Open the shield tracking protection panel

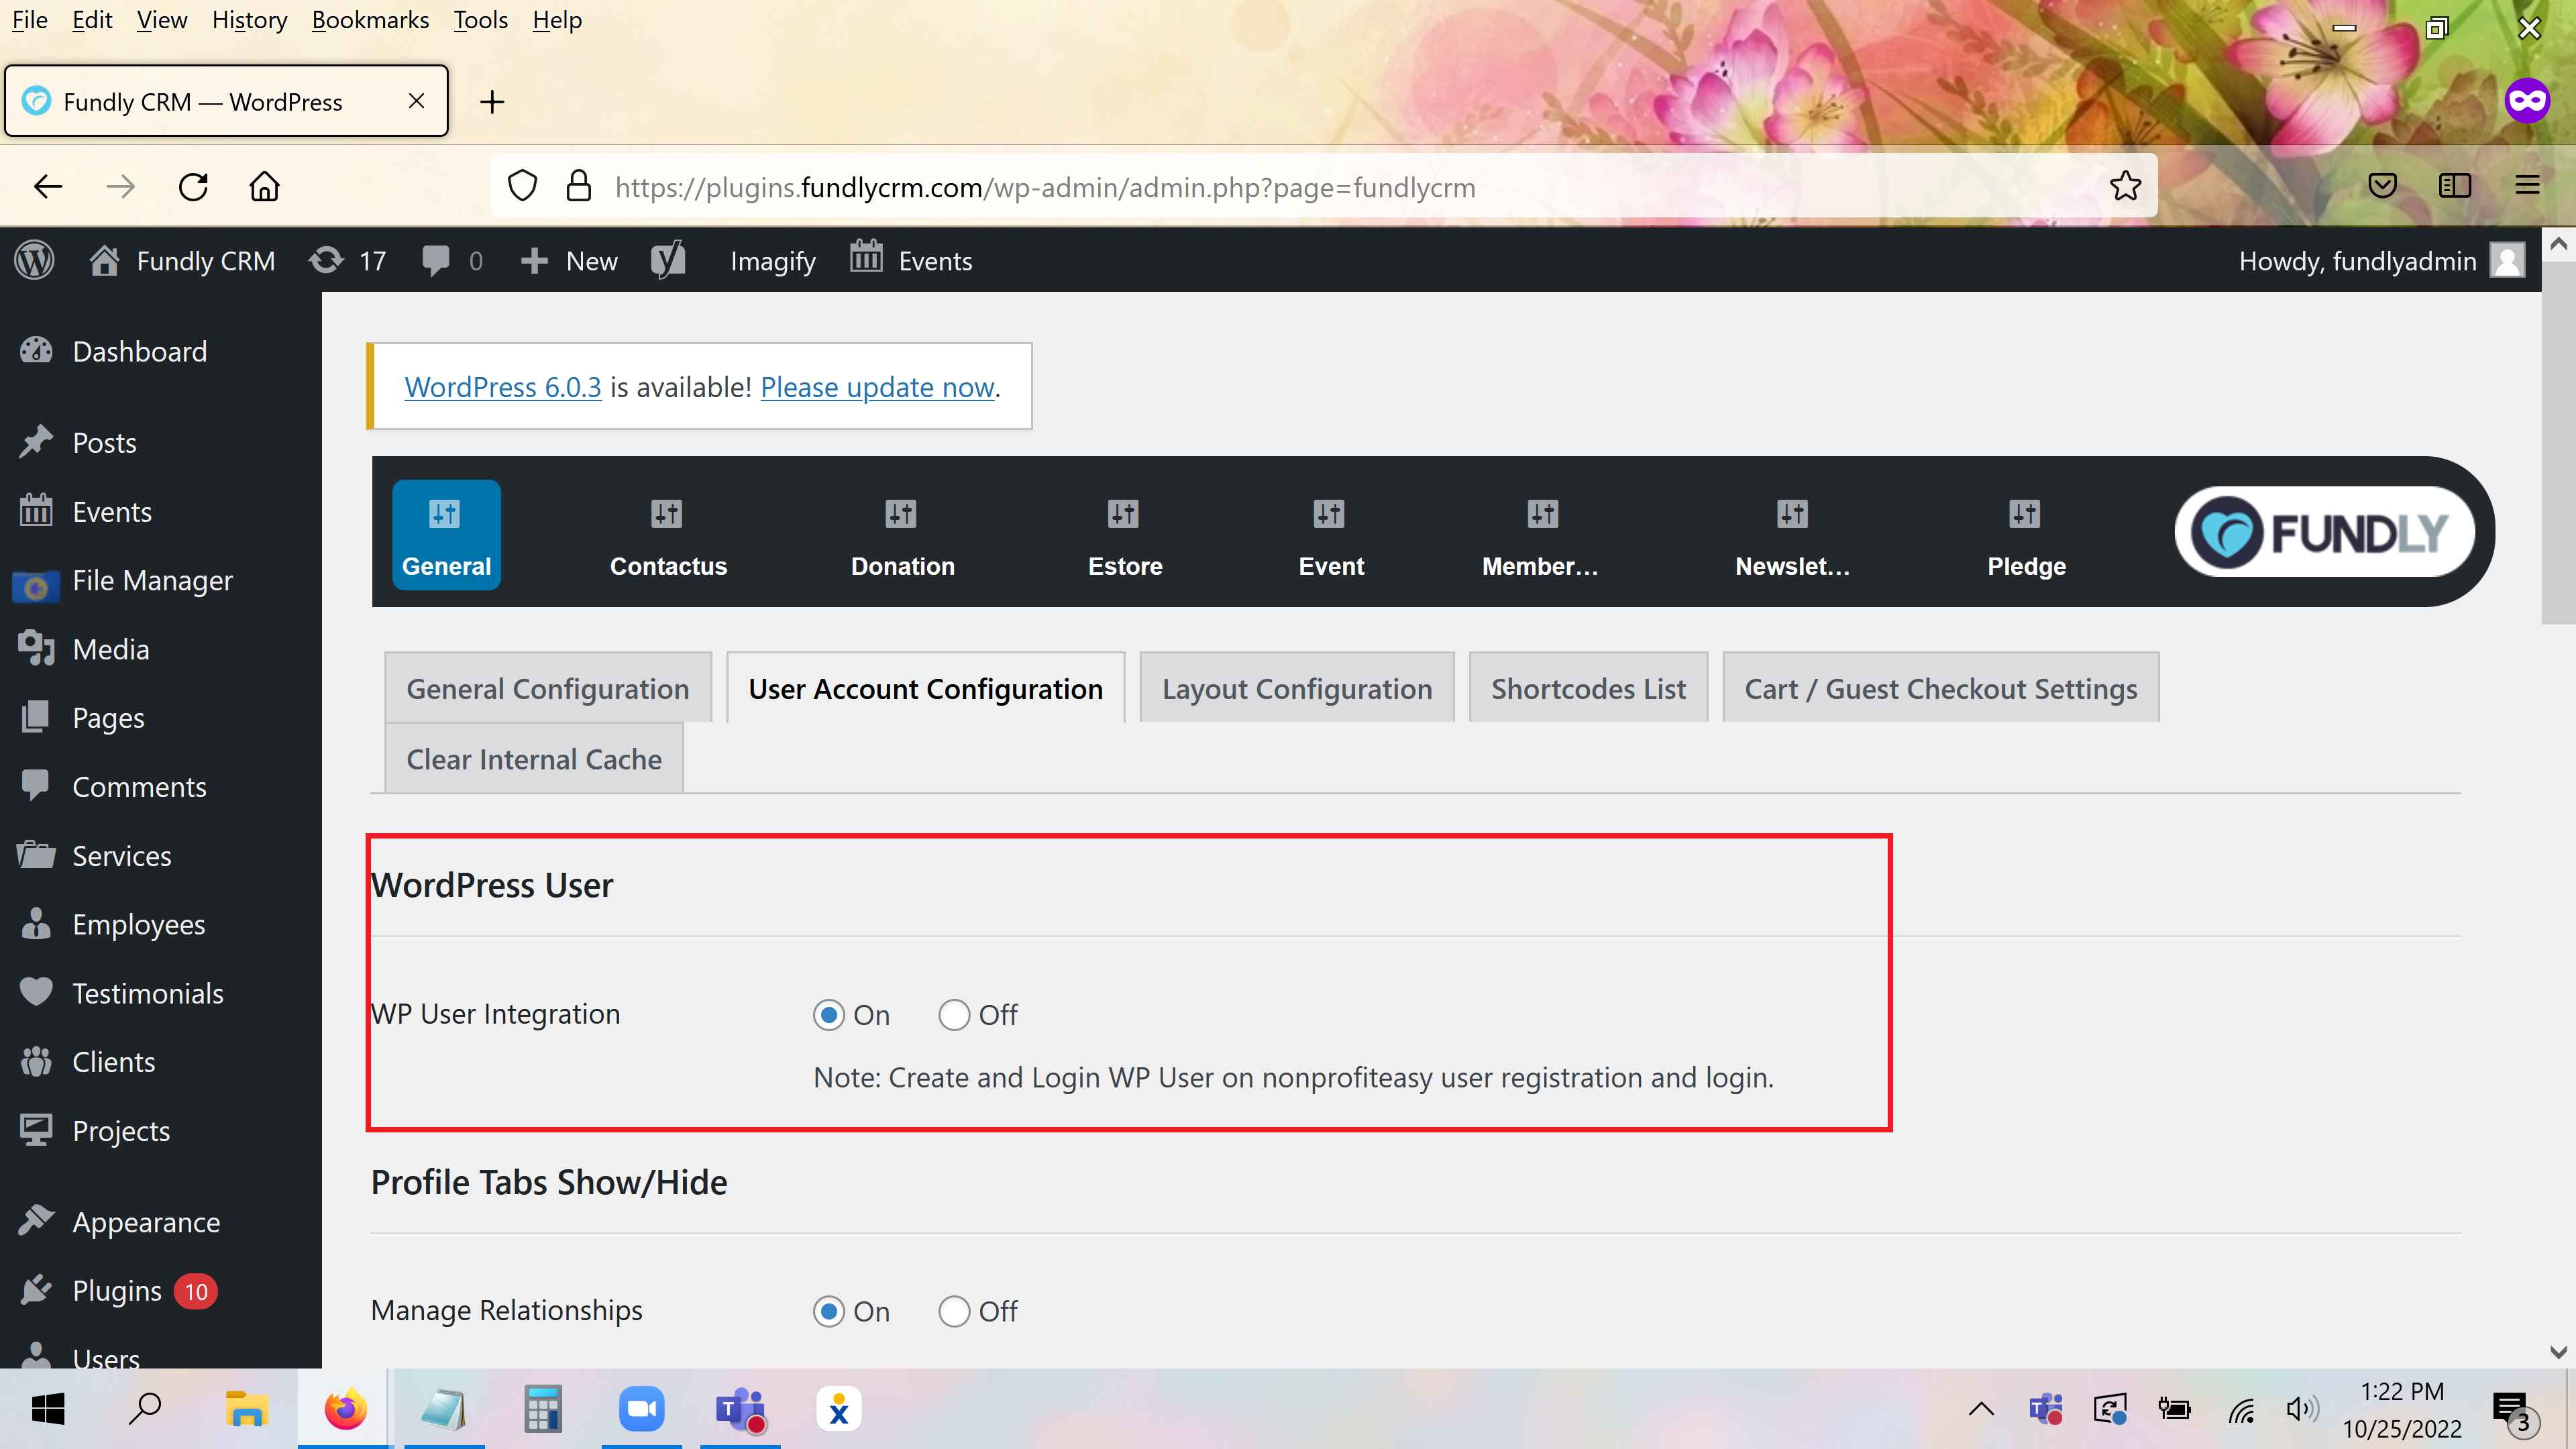(522, 186)
